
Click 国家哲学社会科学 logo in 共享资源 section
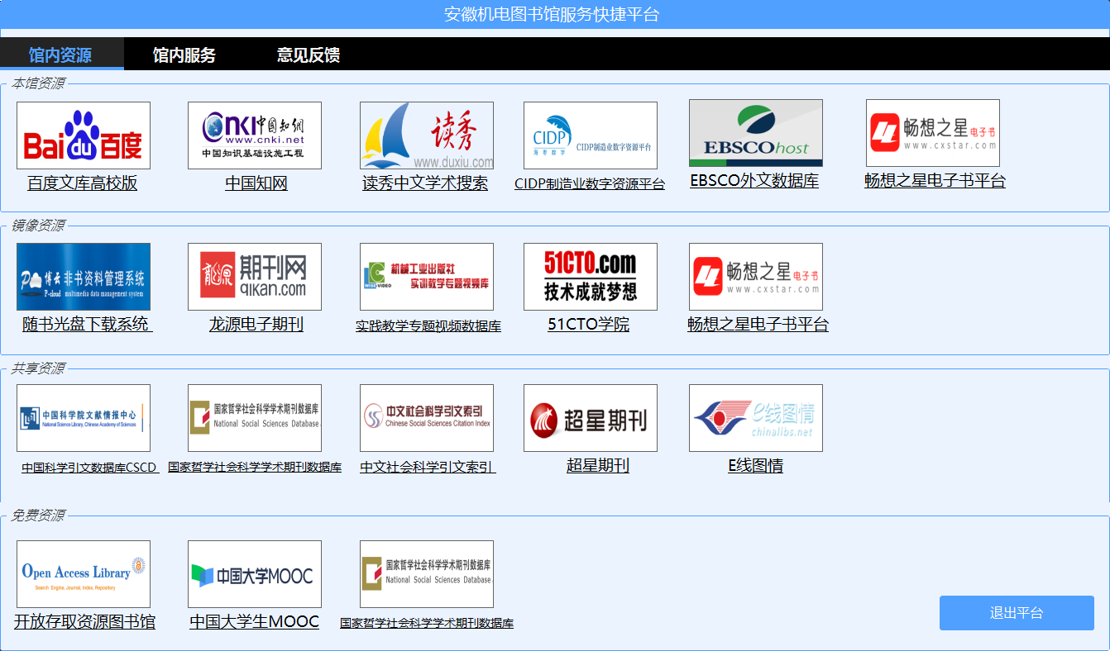[x=255, y=418]
